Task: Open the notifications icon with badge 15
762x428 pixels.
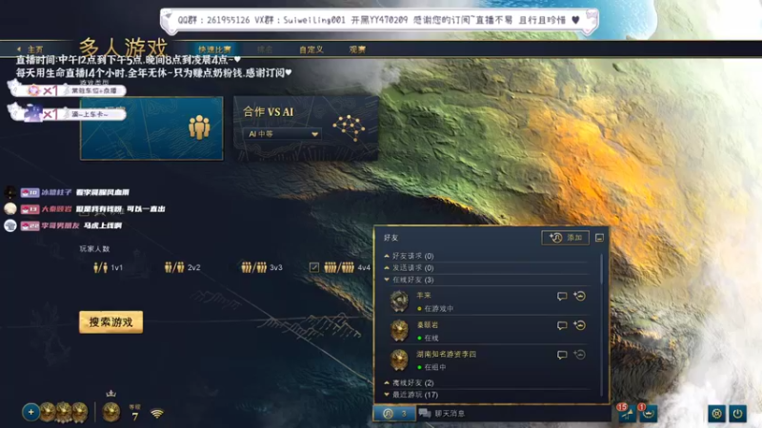Action: [628, 413]
